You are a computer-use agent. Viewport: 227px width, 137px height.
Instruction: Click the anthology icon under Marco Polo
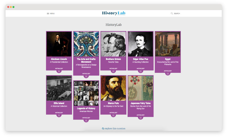click(x=113, y=115)
